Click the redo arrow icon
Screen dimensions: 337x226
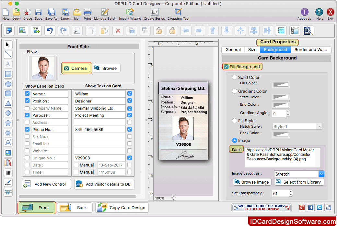[x=64, y=31]
